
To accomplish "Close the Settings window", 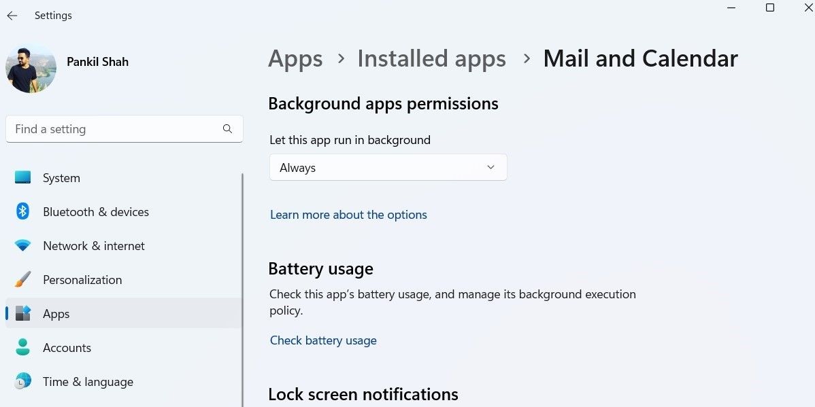I will tap(808, 7).
